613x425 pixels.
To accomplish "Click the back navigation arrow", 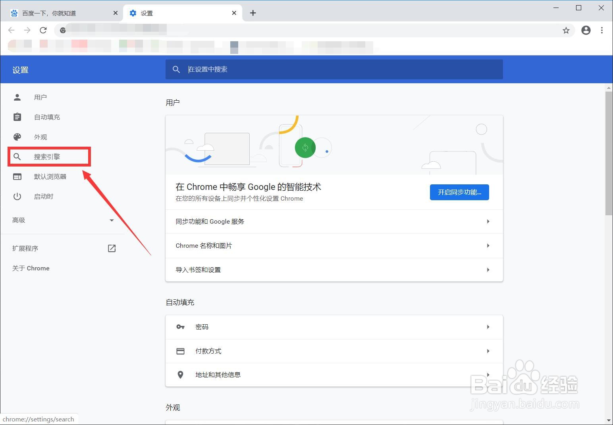I will click(x=11, y=30).
